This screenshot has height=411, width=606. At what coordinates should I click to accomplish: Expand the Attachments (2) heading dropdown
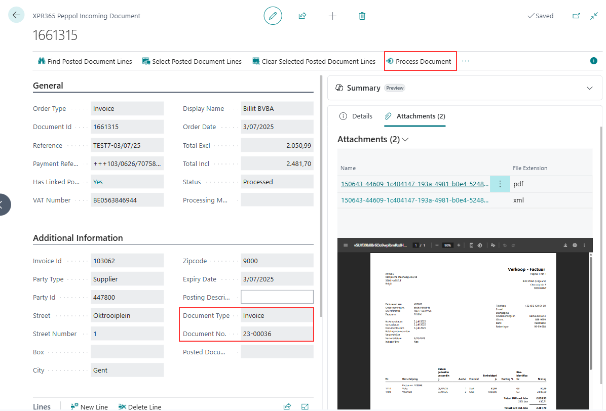pos(405,139)
